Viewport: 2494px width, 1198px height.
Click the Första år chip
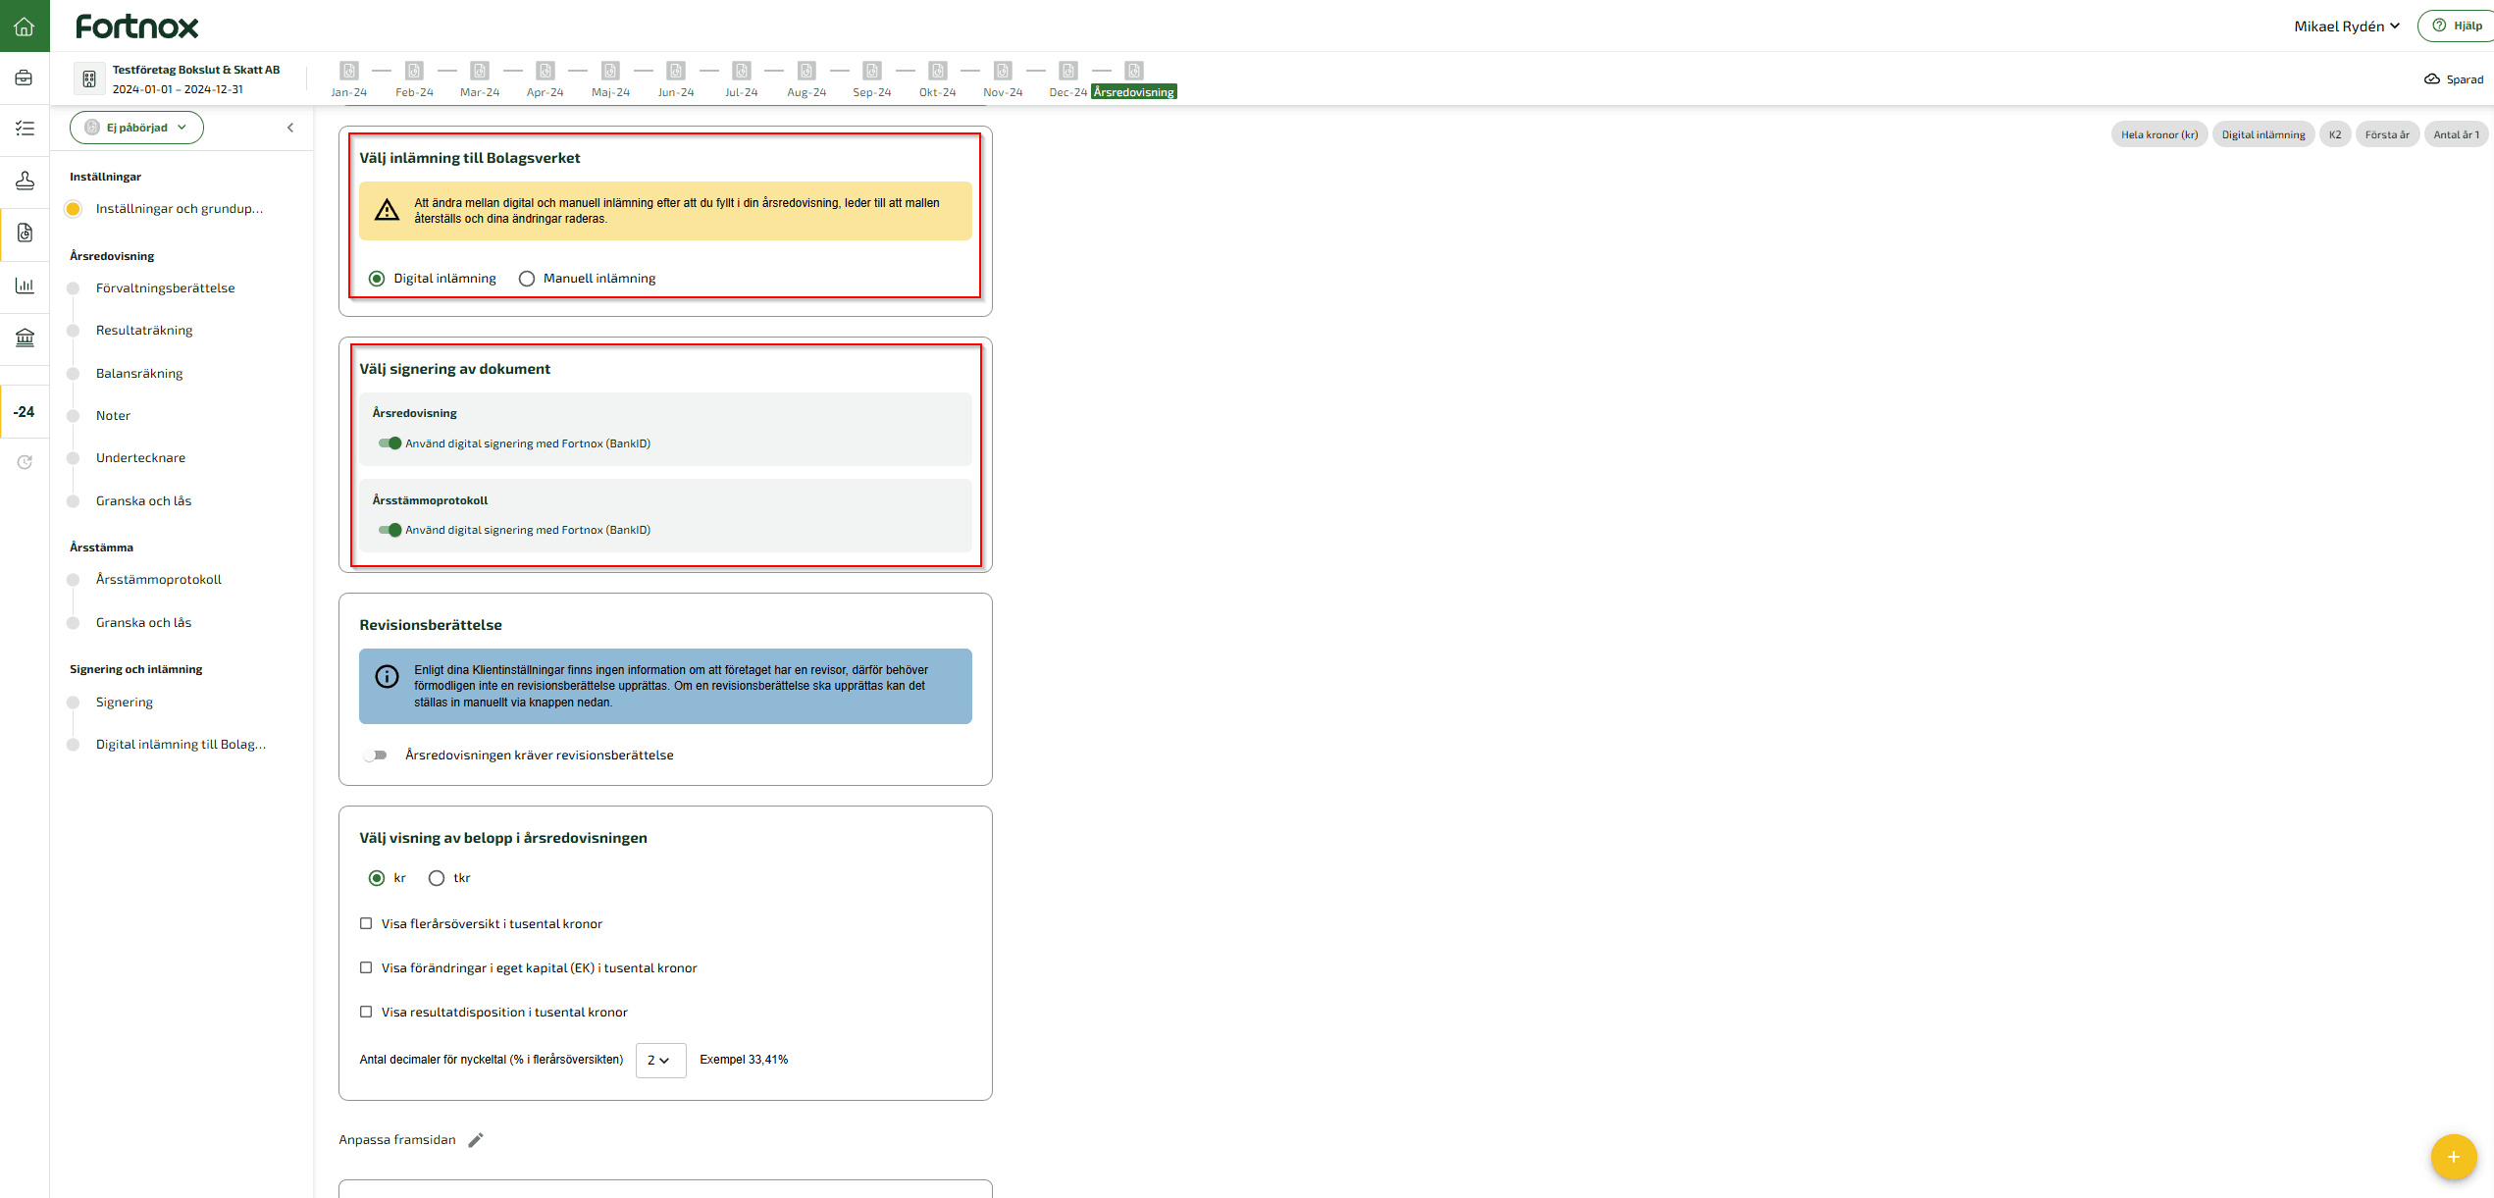(x=2387, y=134)
